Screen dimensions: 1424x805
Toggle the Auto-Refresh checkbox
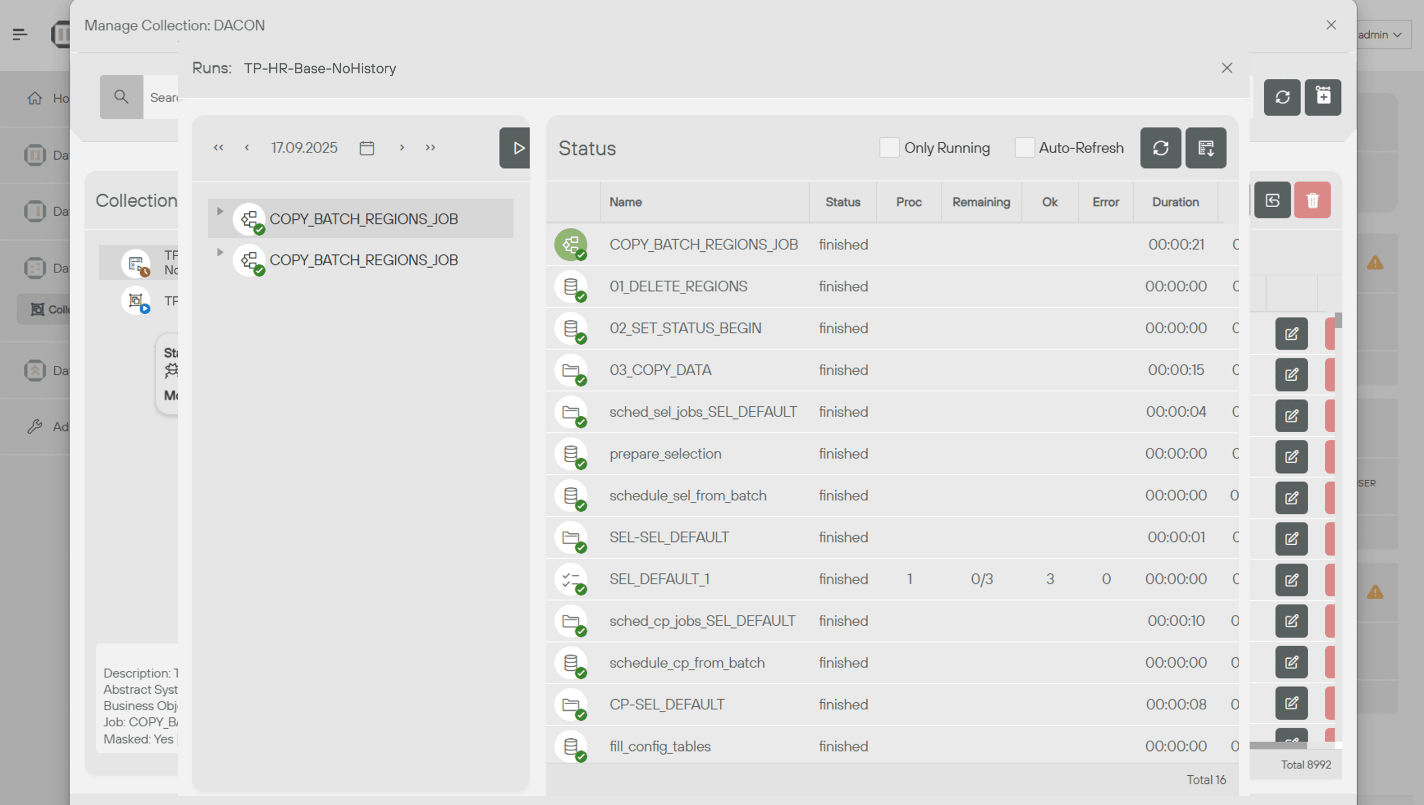click(x=1024, y=148)
